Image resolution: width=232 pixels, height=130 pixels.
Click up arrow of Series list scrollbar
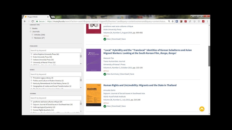[x=81, y=78]
